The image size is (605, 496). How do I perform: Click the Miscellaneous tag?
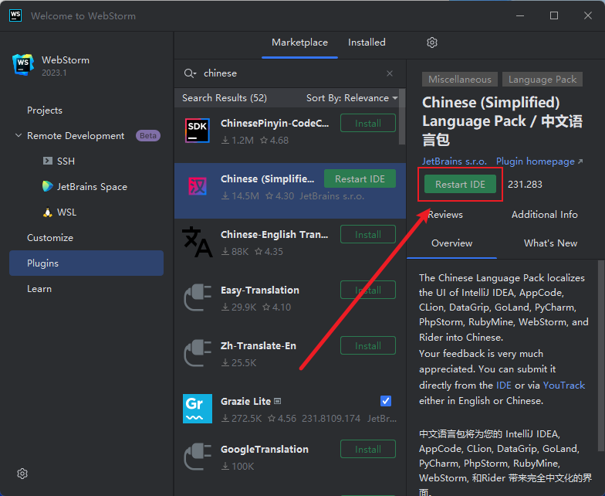[460, 80]
